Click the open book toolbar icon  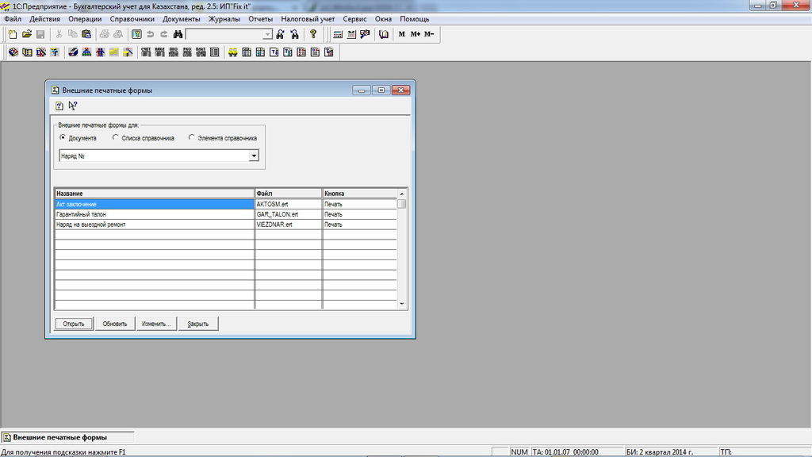click(x=384, y=34)
